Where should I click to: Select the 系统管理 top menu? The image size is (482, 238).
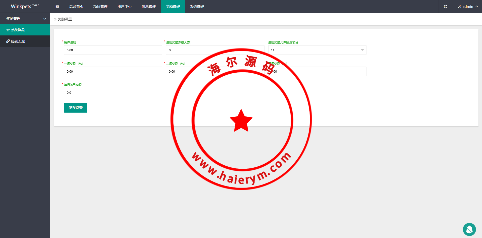pyautogui.click(x=197, y=7)
